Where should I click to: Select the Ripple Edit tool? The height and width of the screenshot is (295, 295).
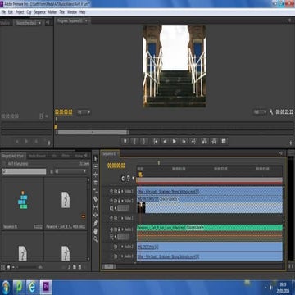(x=96, y=175)
